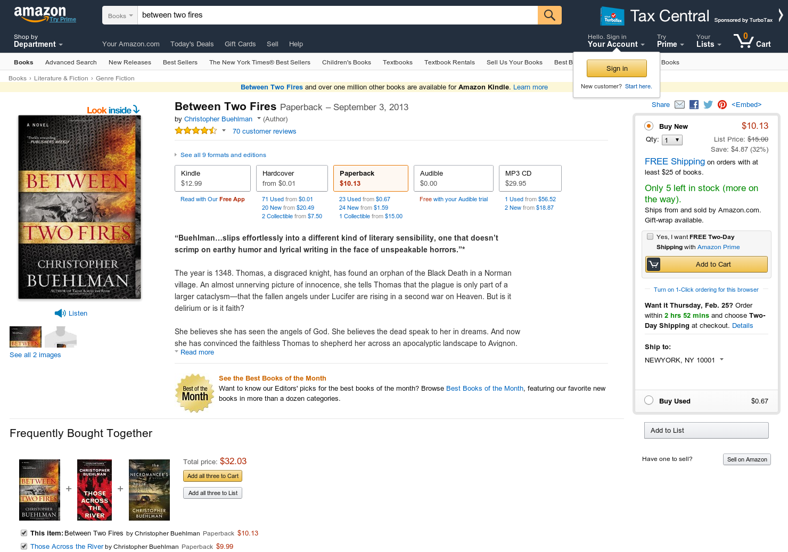The width and height of the screenshot is (788, 552).
Task: Uncheck This item Between Two Fires checkbox
Action: click(x=24, y=533)
